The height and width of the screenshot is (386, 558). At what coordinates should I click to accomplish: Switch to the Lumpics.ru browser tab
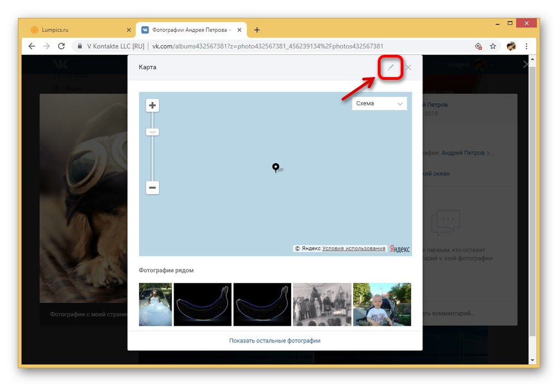[80, 30]
